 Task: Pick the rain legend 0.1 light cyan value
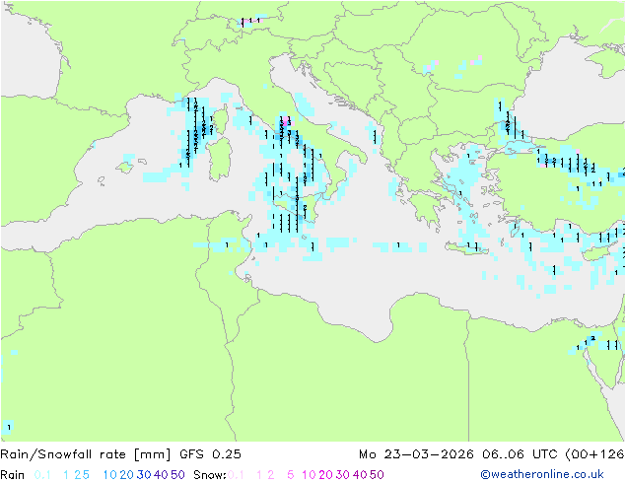[x=42, y=475]
